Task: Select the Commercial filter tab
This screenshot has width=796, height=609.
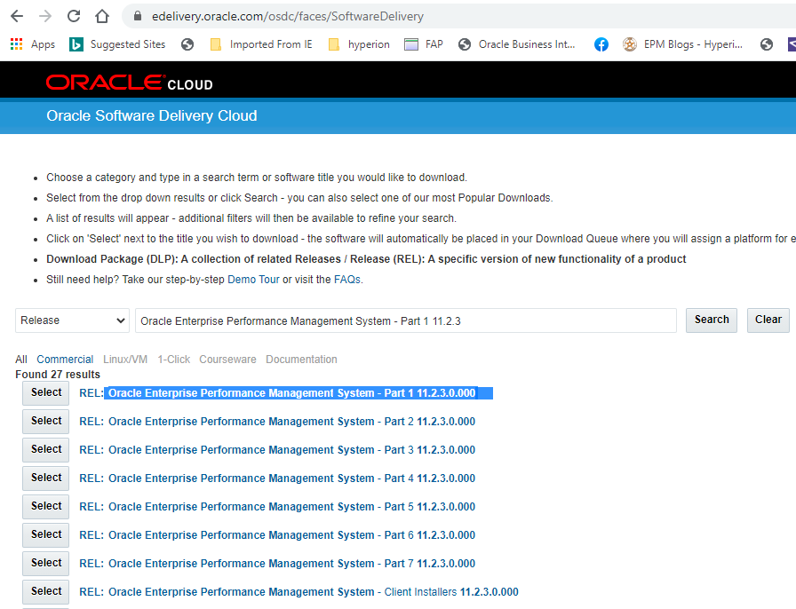Action: 65,360
